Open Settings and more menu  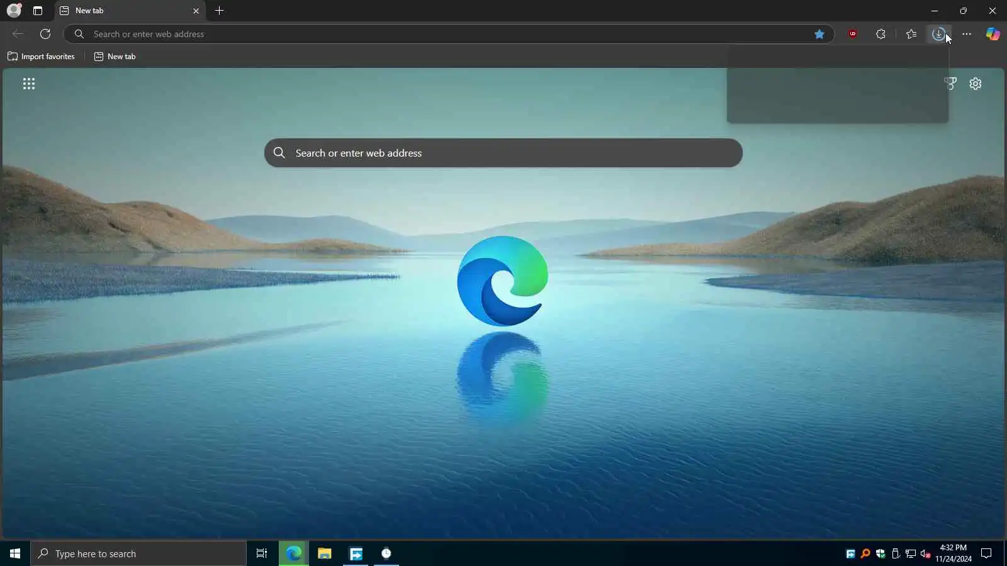click(967, 34)
